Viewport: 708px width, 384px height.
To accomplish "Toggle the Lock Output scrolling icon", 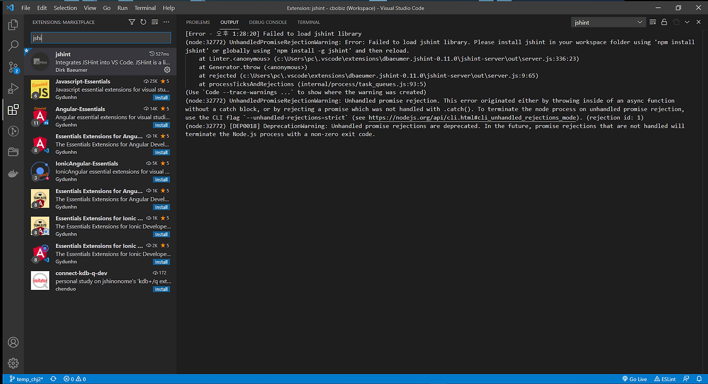I will (664, 22).
